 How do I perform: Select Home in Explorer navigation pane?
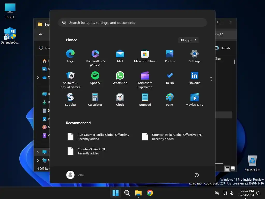point(46,61)
